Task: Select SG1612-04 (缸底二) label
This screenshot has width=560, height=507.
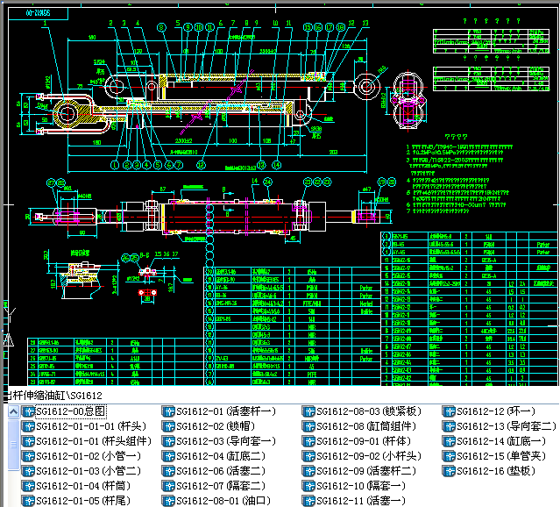Action: [x=221, y=456]
